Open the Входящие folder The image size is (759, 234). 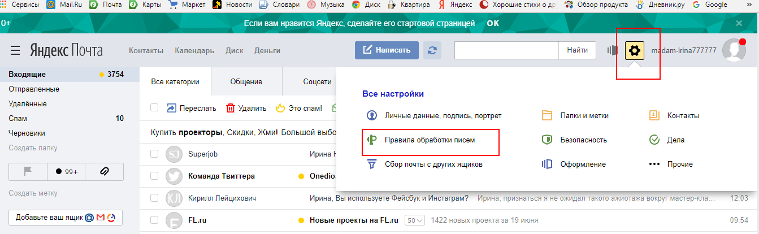point(70,74)
